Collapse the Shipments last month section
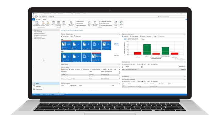 click(x=185, y=34)
